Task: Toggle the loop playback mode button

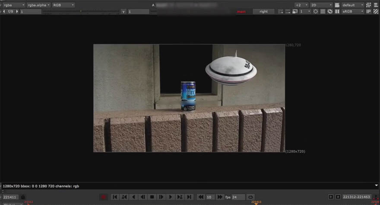Action: point(250,197)
